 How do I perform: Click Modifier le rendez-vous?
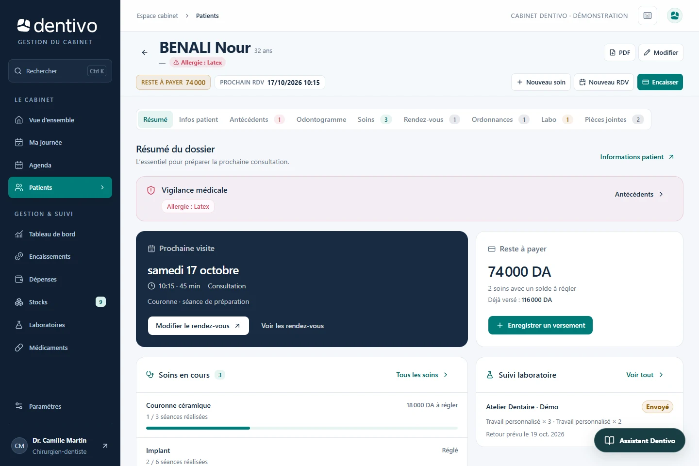click(x=199, y=326)
